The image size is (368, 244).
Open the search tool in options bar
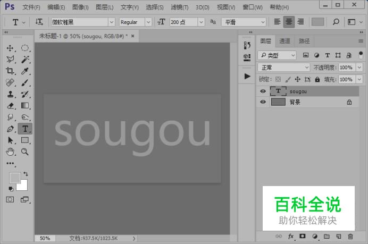336,22
